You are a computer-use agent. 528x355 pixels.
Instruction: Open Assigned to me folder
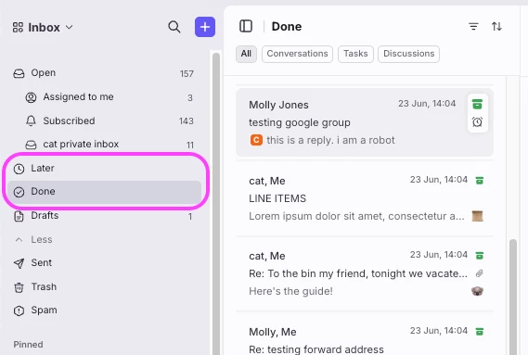click(78, 97)
